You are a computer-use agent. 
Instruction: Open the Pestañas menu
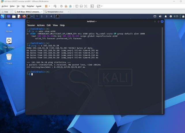[30, 6]
